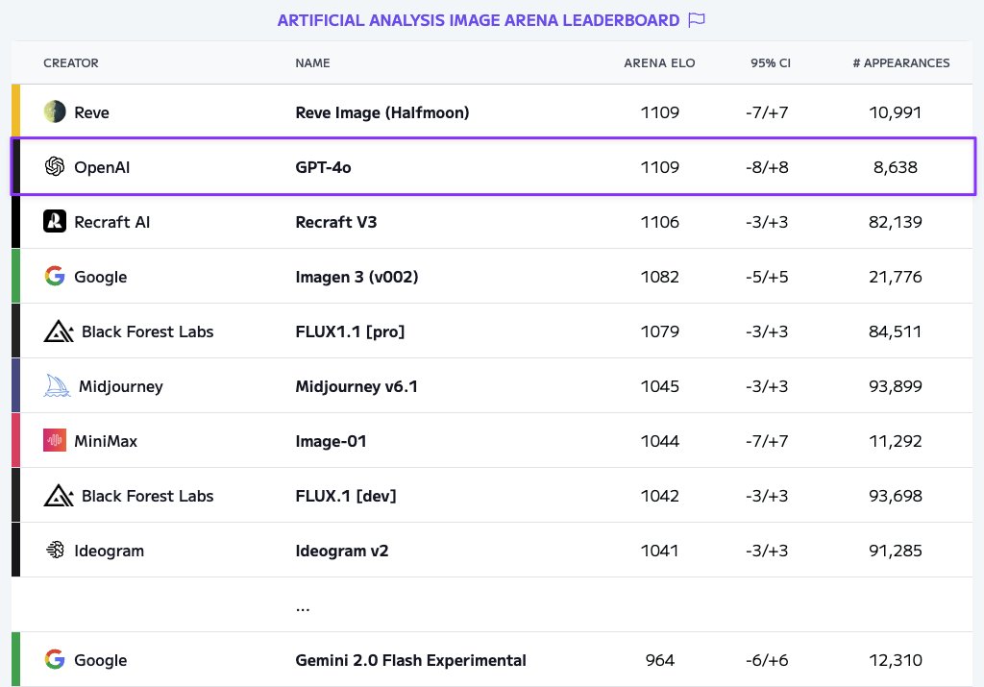Click Black Forest Labs logo in FLUX1.1 row
Screen dimensions: 984x687
tap(59, 331)
